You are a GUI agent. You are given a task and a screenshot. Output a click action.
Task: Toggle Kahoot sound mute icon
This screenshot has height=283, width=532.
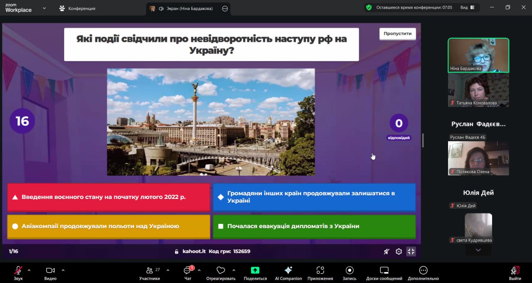[x=387, y=251]
